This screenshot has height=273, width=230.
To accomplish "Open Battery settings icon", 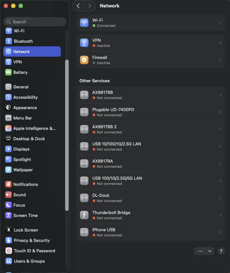I will [9, 73].
